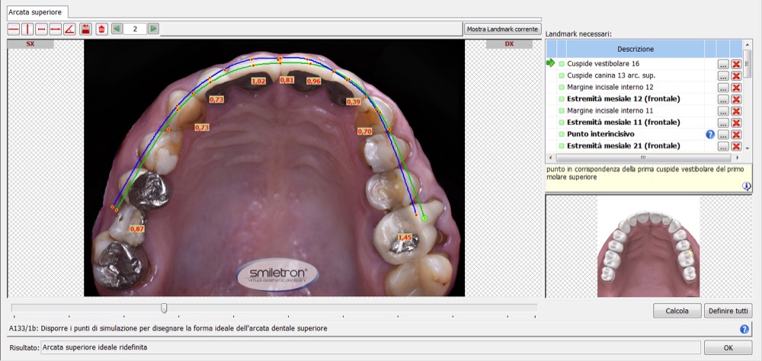
Task: Delete landmark Margine incisale interno 12 red X
Action: point(736,88)
